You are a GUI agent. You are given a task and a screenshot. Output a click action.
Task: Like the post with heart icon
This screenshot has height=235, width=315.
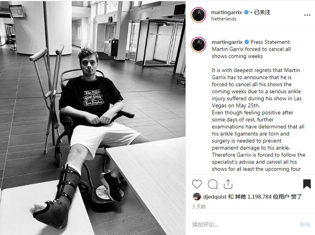197,184
